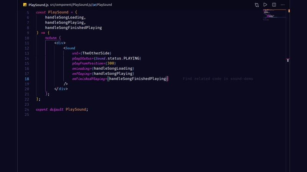The image size is (307, 172).
Task: Click the Sound component tag name
Action: (x=70, y=48)
